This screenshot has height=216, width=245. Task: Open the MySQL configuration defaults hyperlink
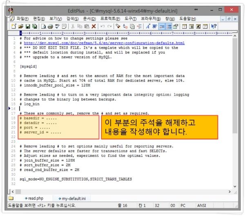click(x=104, y=43)
